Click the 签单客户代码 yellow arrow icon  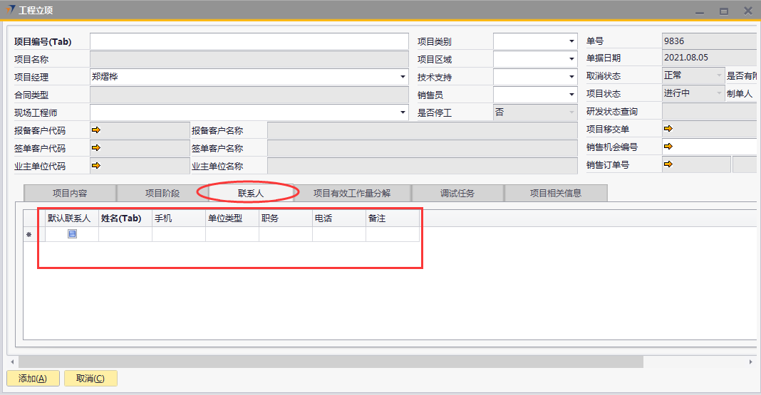pyautogui.click(x=96, y=147)
